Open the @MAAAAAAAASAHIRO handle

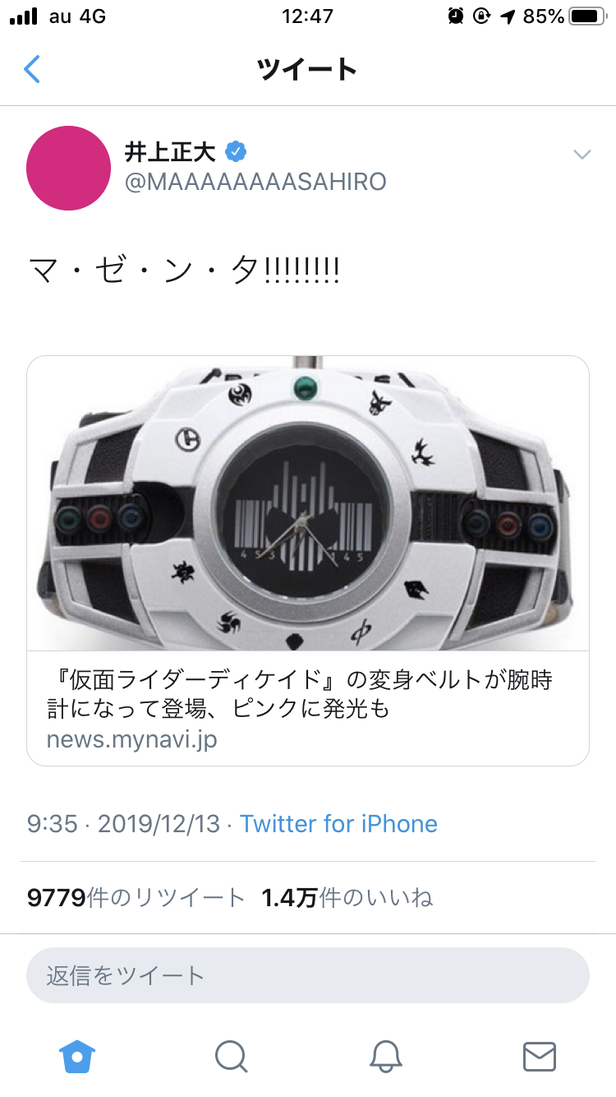pyautogui.click(x=255, y=182)
